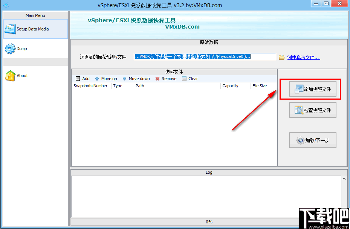Click the Dump gear icon in Main Menu

(9, 48)
